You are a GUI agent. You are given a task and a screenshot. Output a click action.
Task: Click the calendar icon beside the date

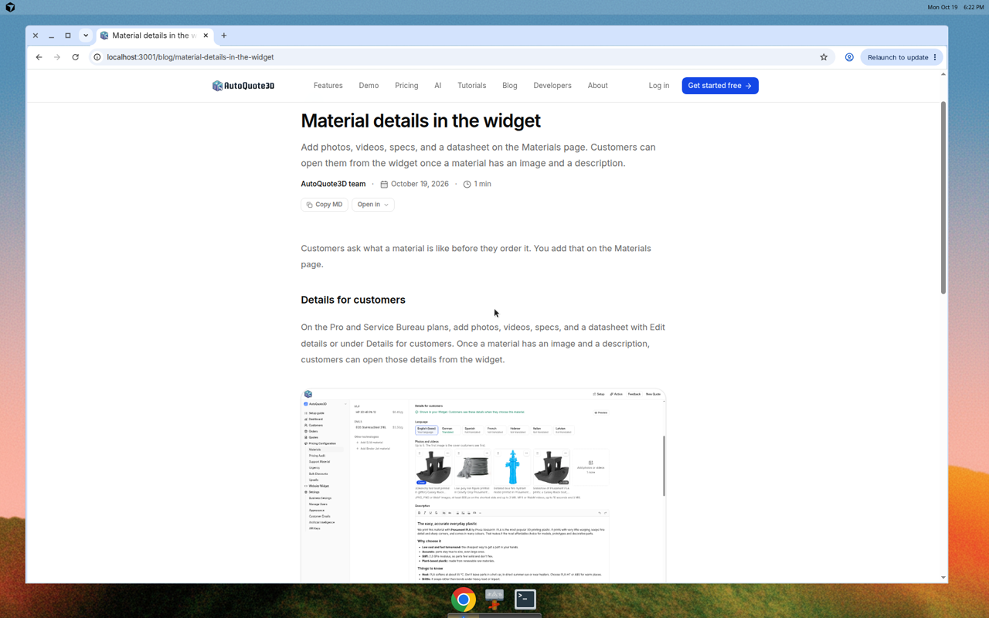[384, 185]
